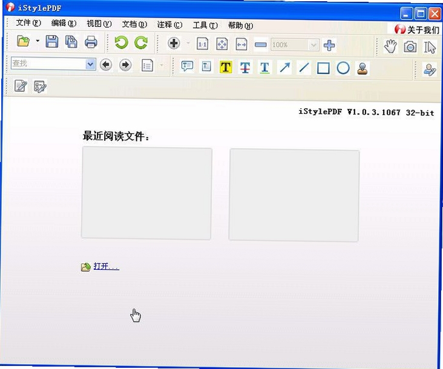
Task: Click the 打开... link
Action: coord(107,266)
